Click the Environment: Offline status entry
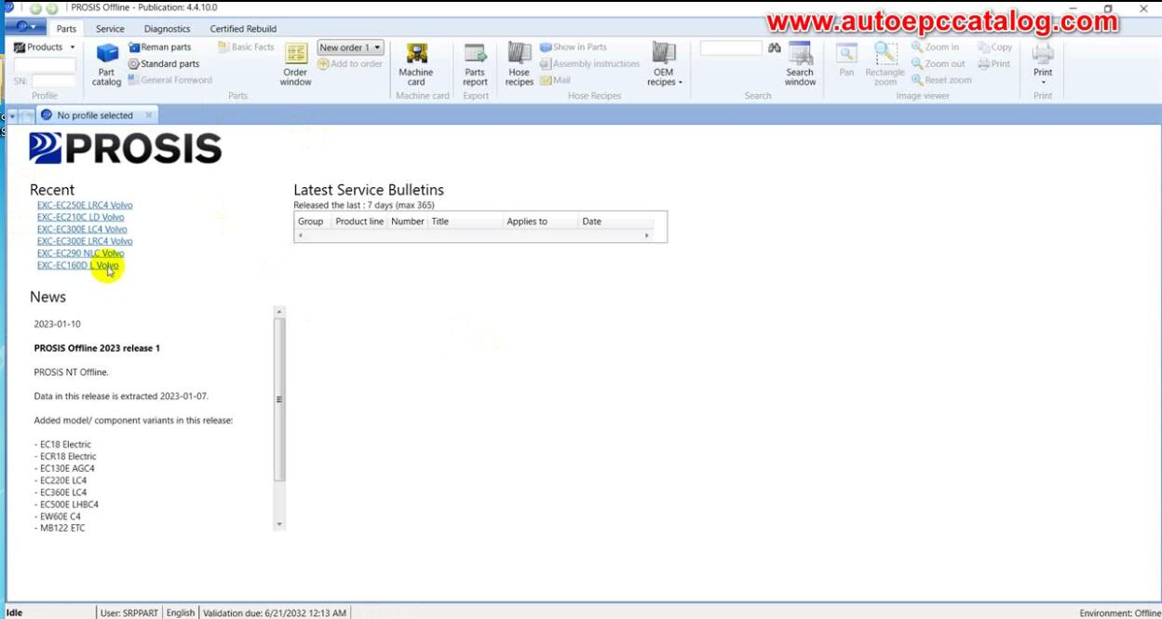 click(x=1119, y=613)
